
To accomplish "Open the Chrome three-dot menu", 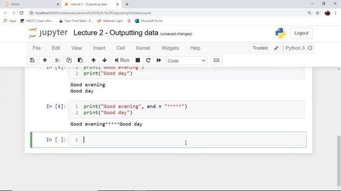I will tap(336, 13).
